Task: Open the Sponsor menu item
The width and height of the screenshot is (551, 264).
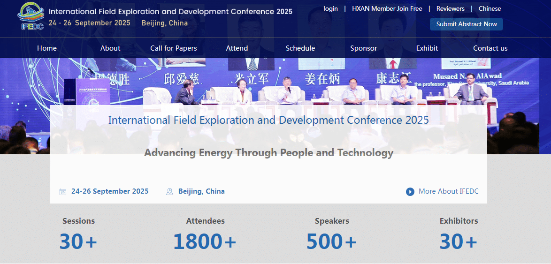Action: point(364,48)
